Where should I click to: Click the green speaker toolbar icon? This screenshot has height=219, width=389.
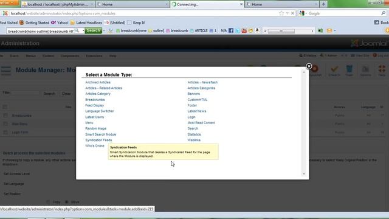point(320,30)
